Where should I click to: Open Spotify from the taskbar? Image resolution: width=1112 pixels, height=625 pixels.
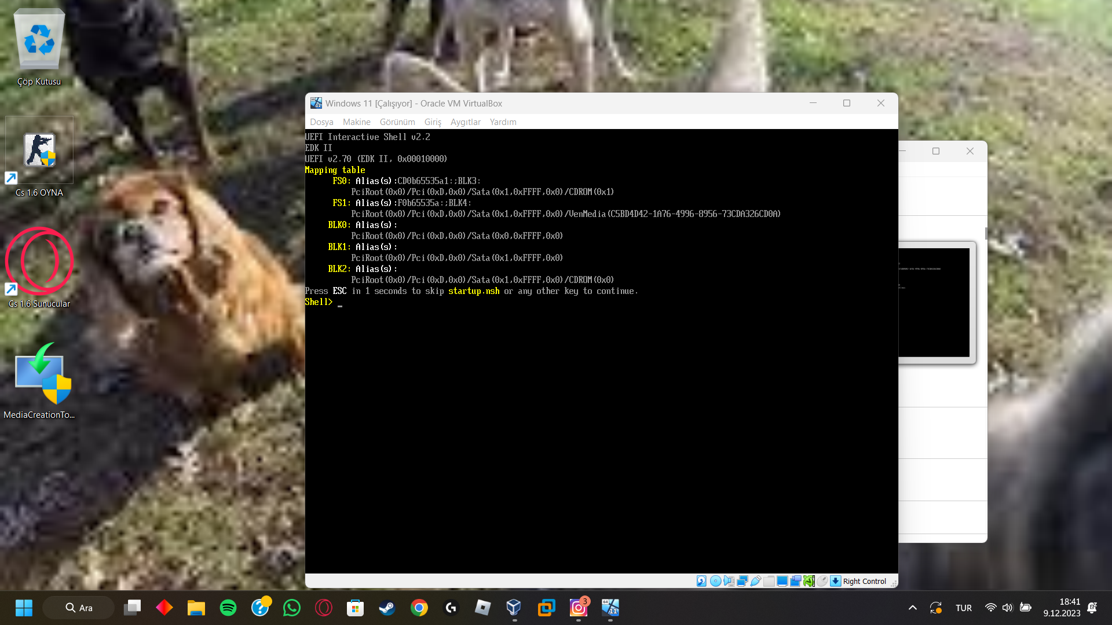click(228, 608)
